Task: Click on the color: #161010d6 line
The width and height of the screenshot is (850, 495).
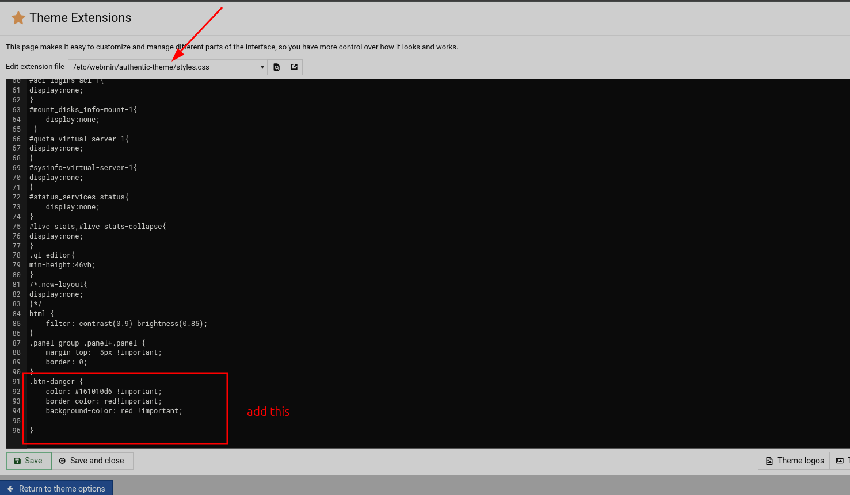Action: [x=104, y=392]
